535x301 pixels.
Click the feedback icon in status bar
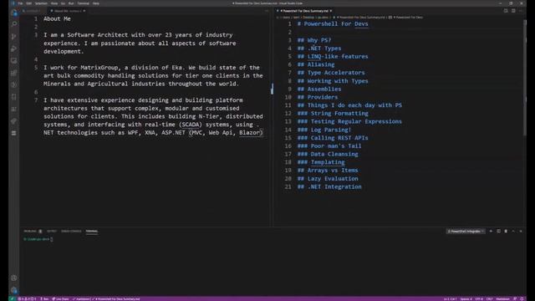tap(515, 299)
